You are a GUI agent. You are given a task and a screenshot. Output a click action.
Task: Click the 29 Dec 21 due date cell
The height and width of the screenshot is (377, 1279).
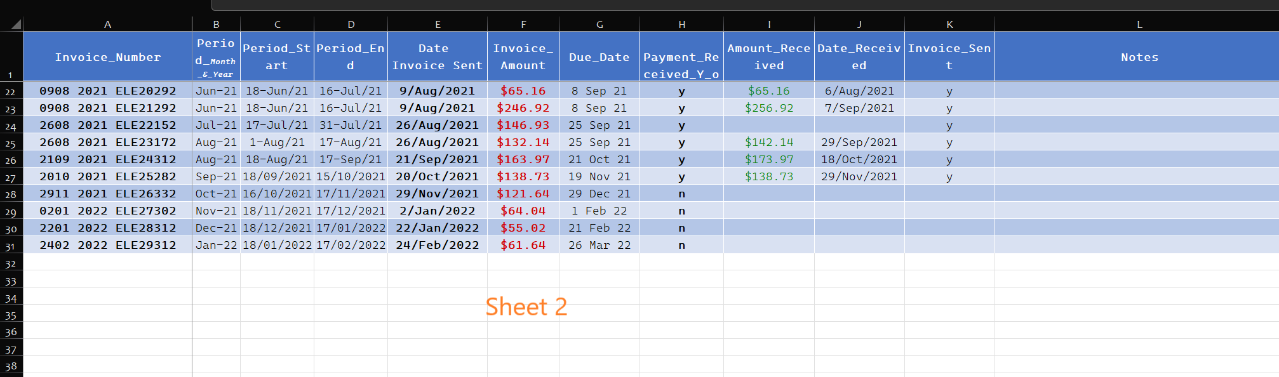(599, 194)
